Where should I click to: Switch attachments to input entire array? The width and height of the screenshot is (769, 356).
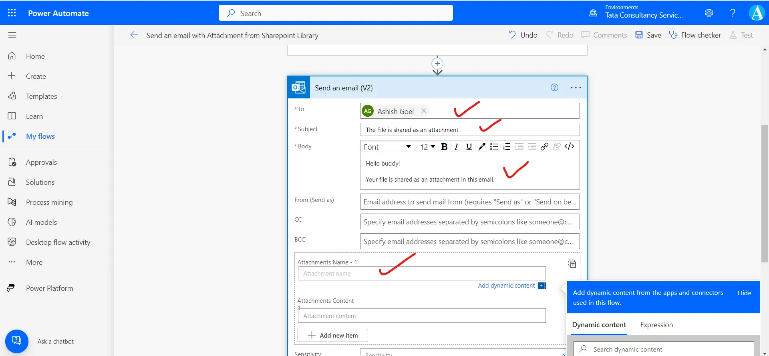(x=572, y=264)
